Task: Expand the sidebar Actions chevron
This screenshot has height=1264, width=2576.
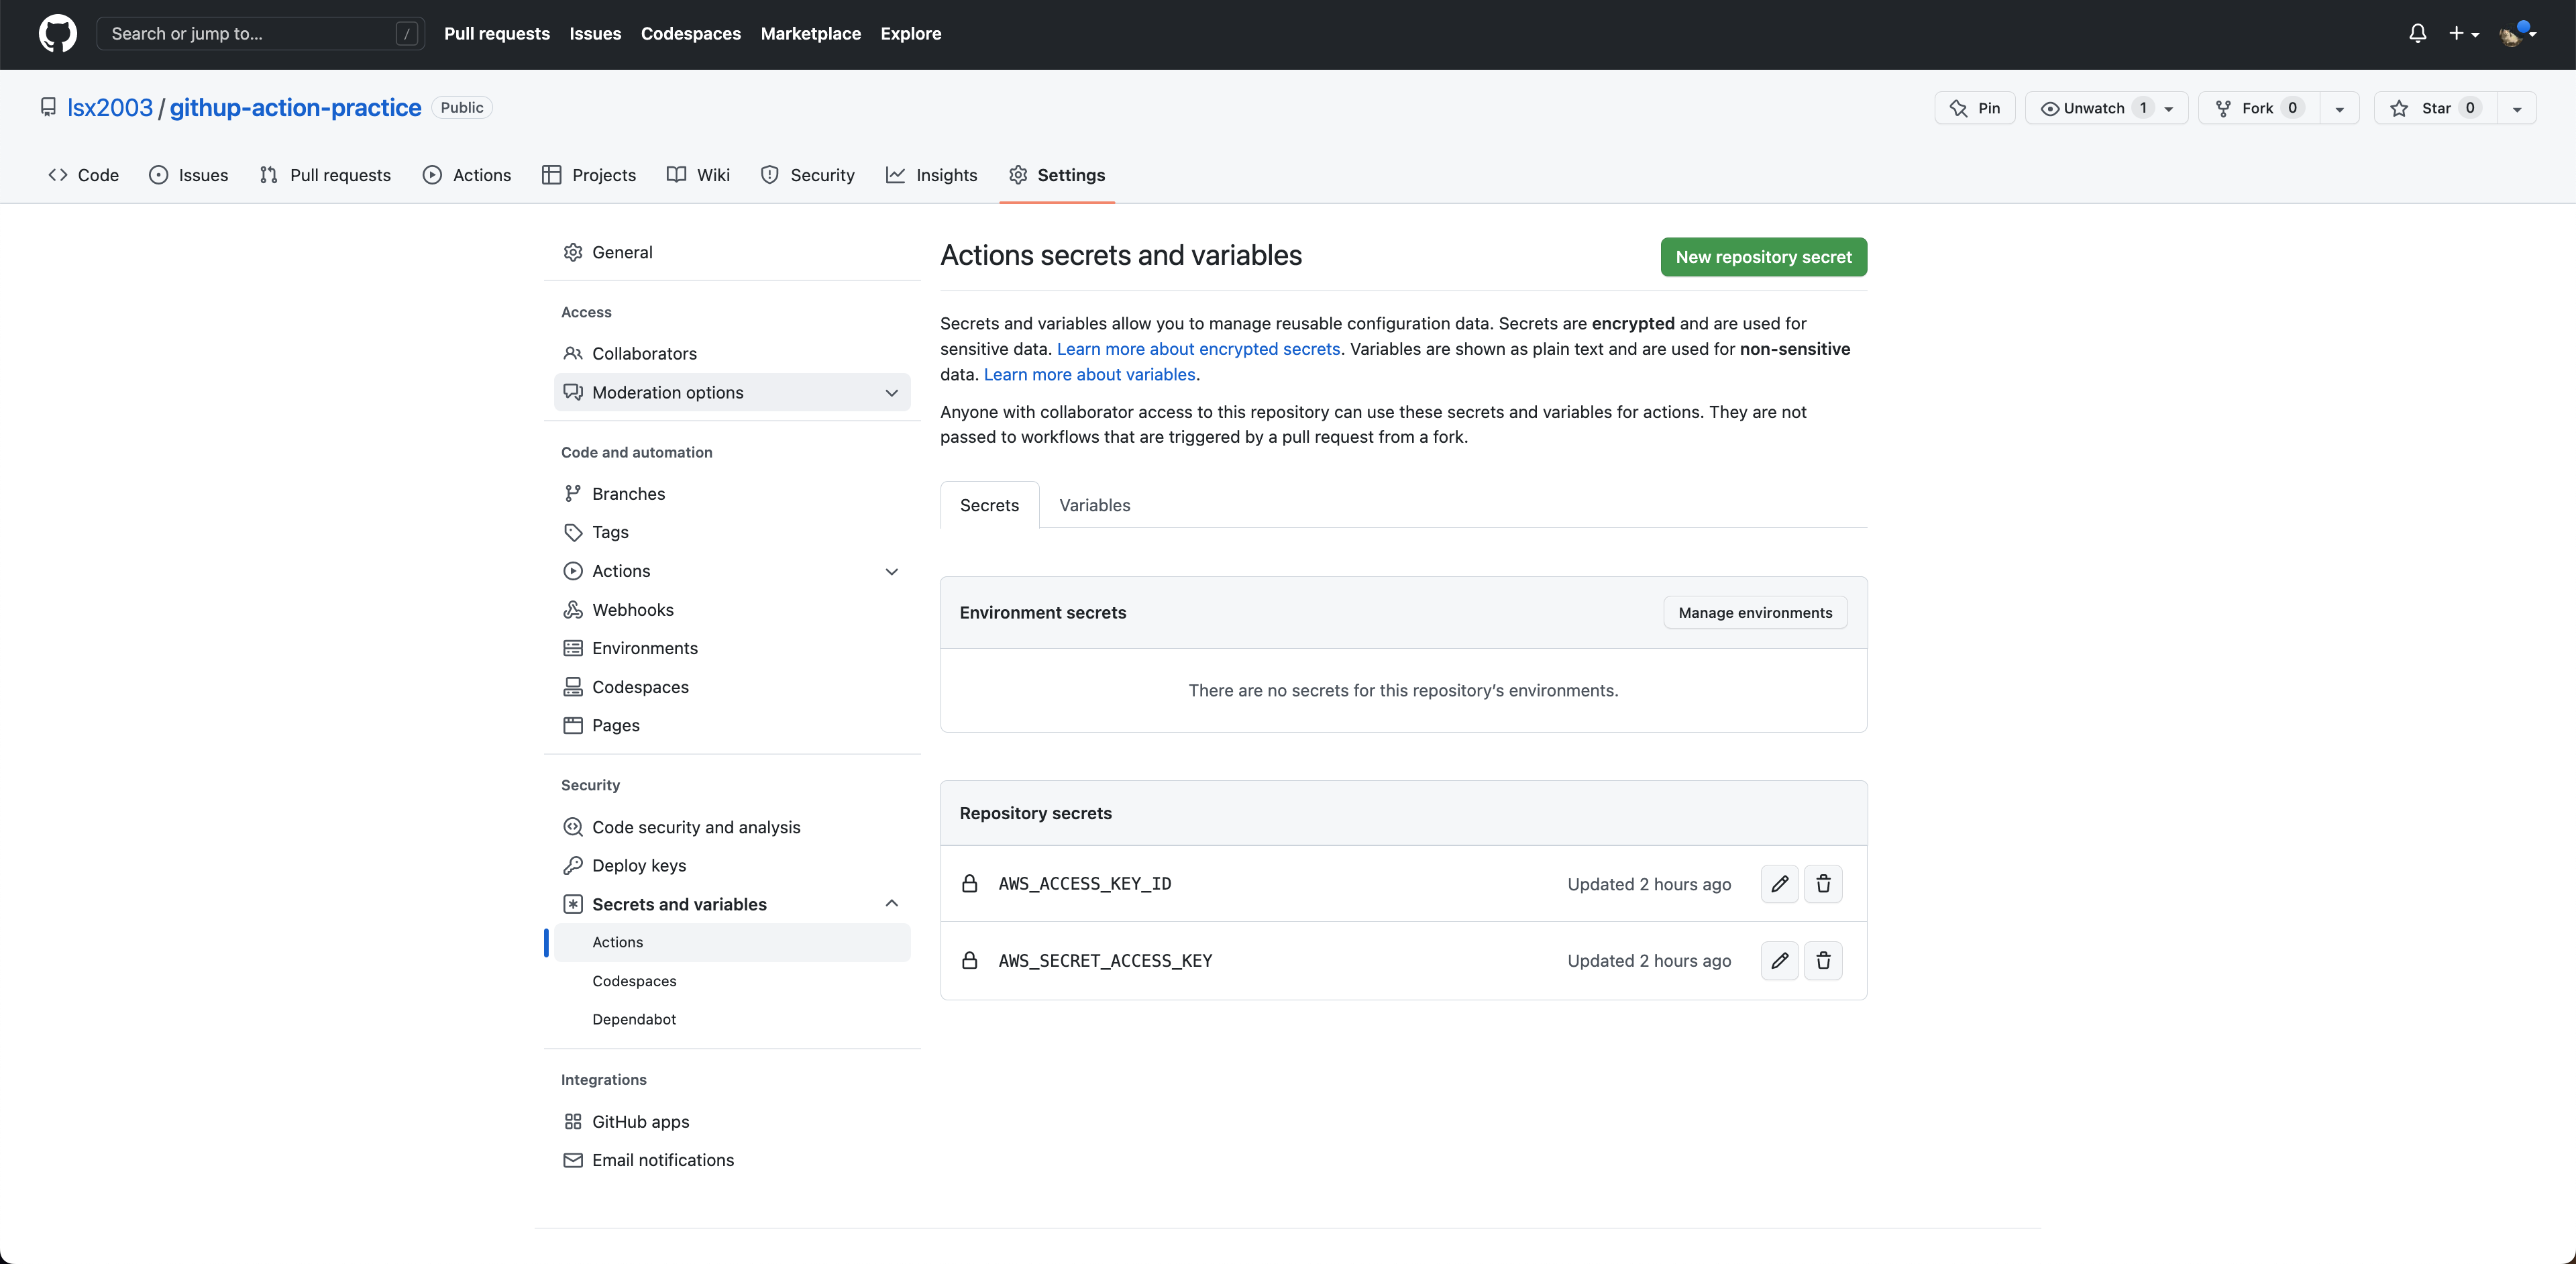Action: pos(891,571)
